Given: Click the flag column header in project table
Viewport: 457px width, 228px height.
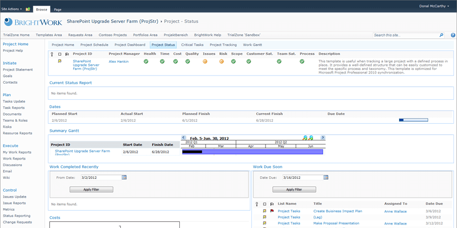Looking at the screenshot, I should coord(67,54).
